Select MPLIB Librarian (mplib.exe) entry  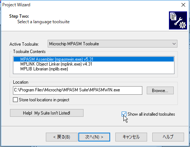click(x=94, y=69)
